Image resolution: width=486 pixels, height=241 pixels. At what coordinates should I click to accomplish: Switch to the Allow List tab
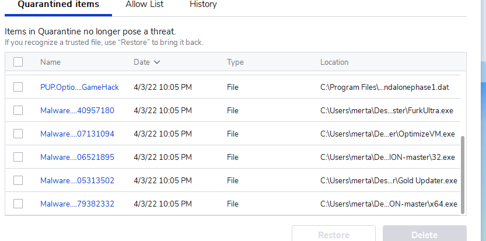tap(144, 5)
